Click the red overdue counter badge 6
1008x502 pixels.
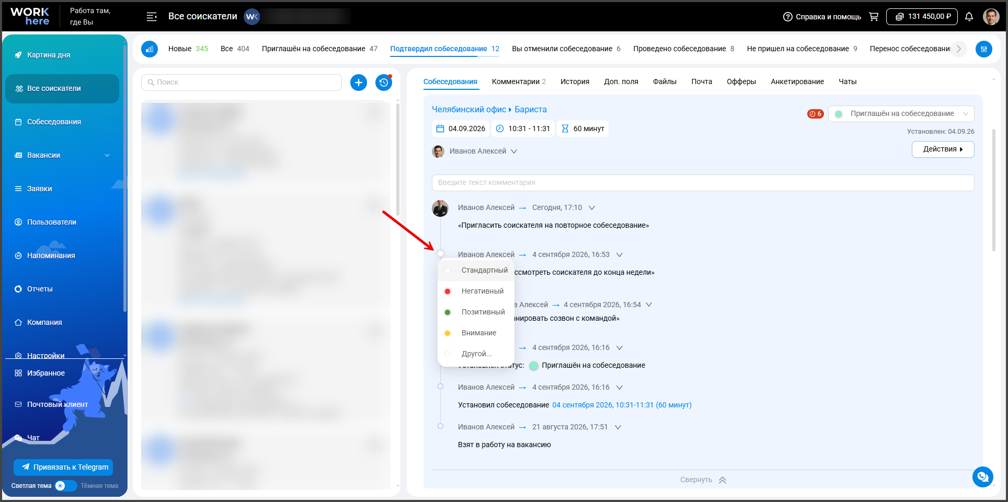point(815,114)
